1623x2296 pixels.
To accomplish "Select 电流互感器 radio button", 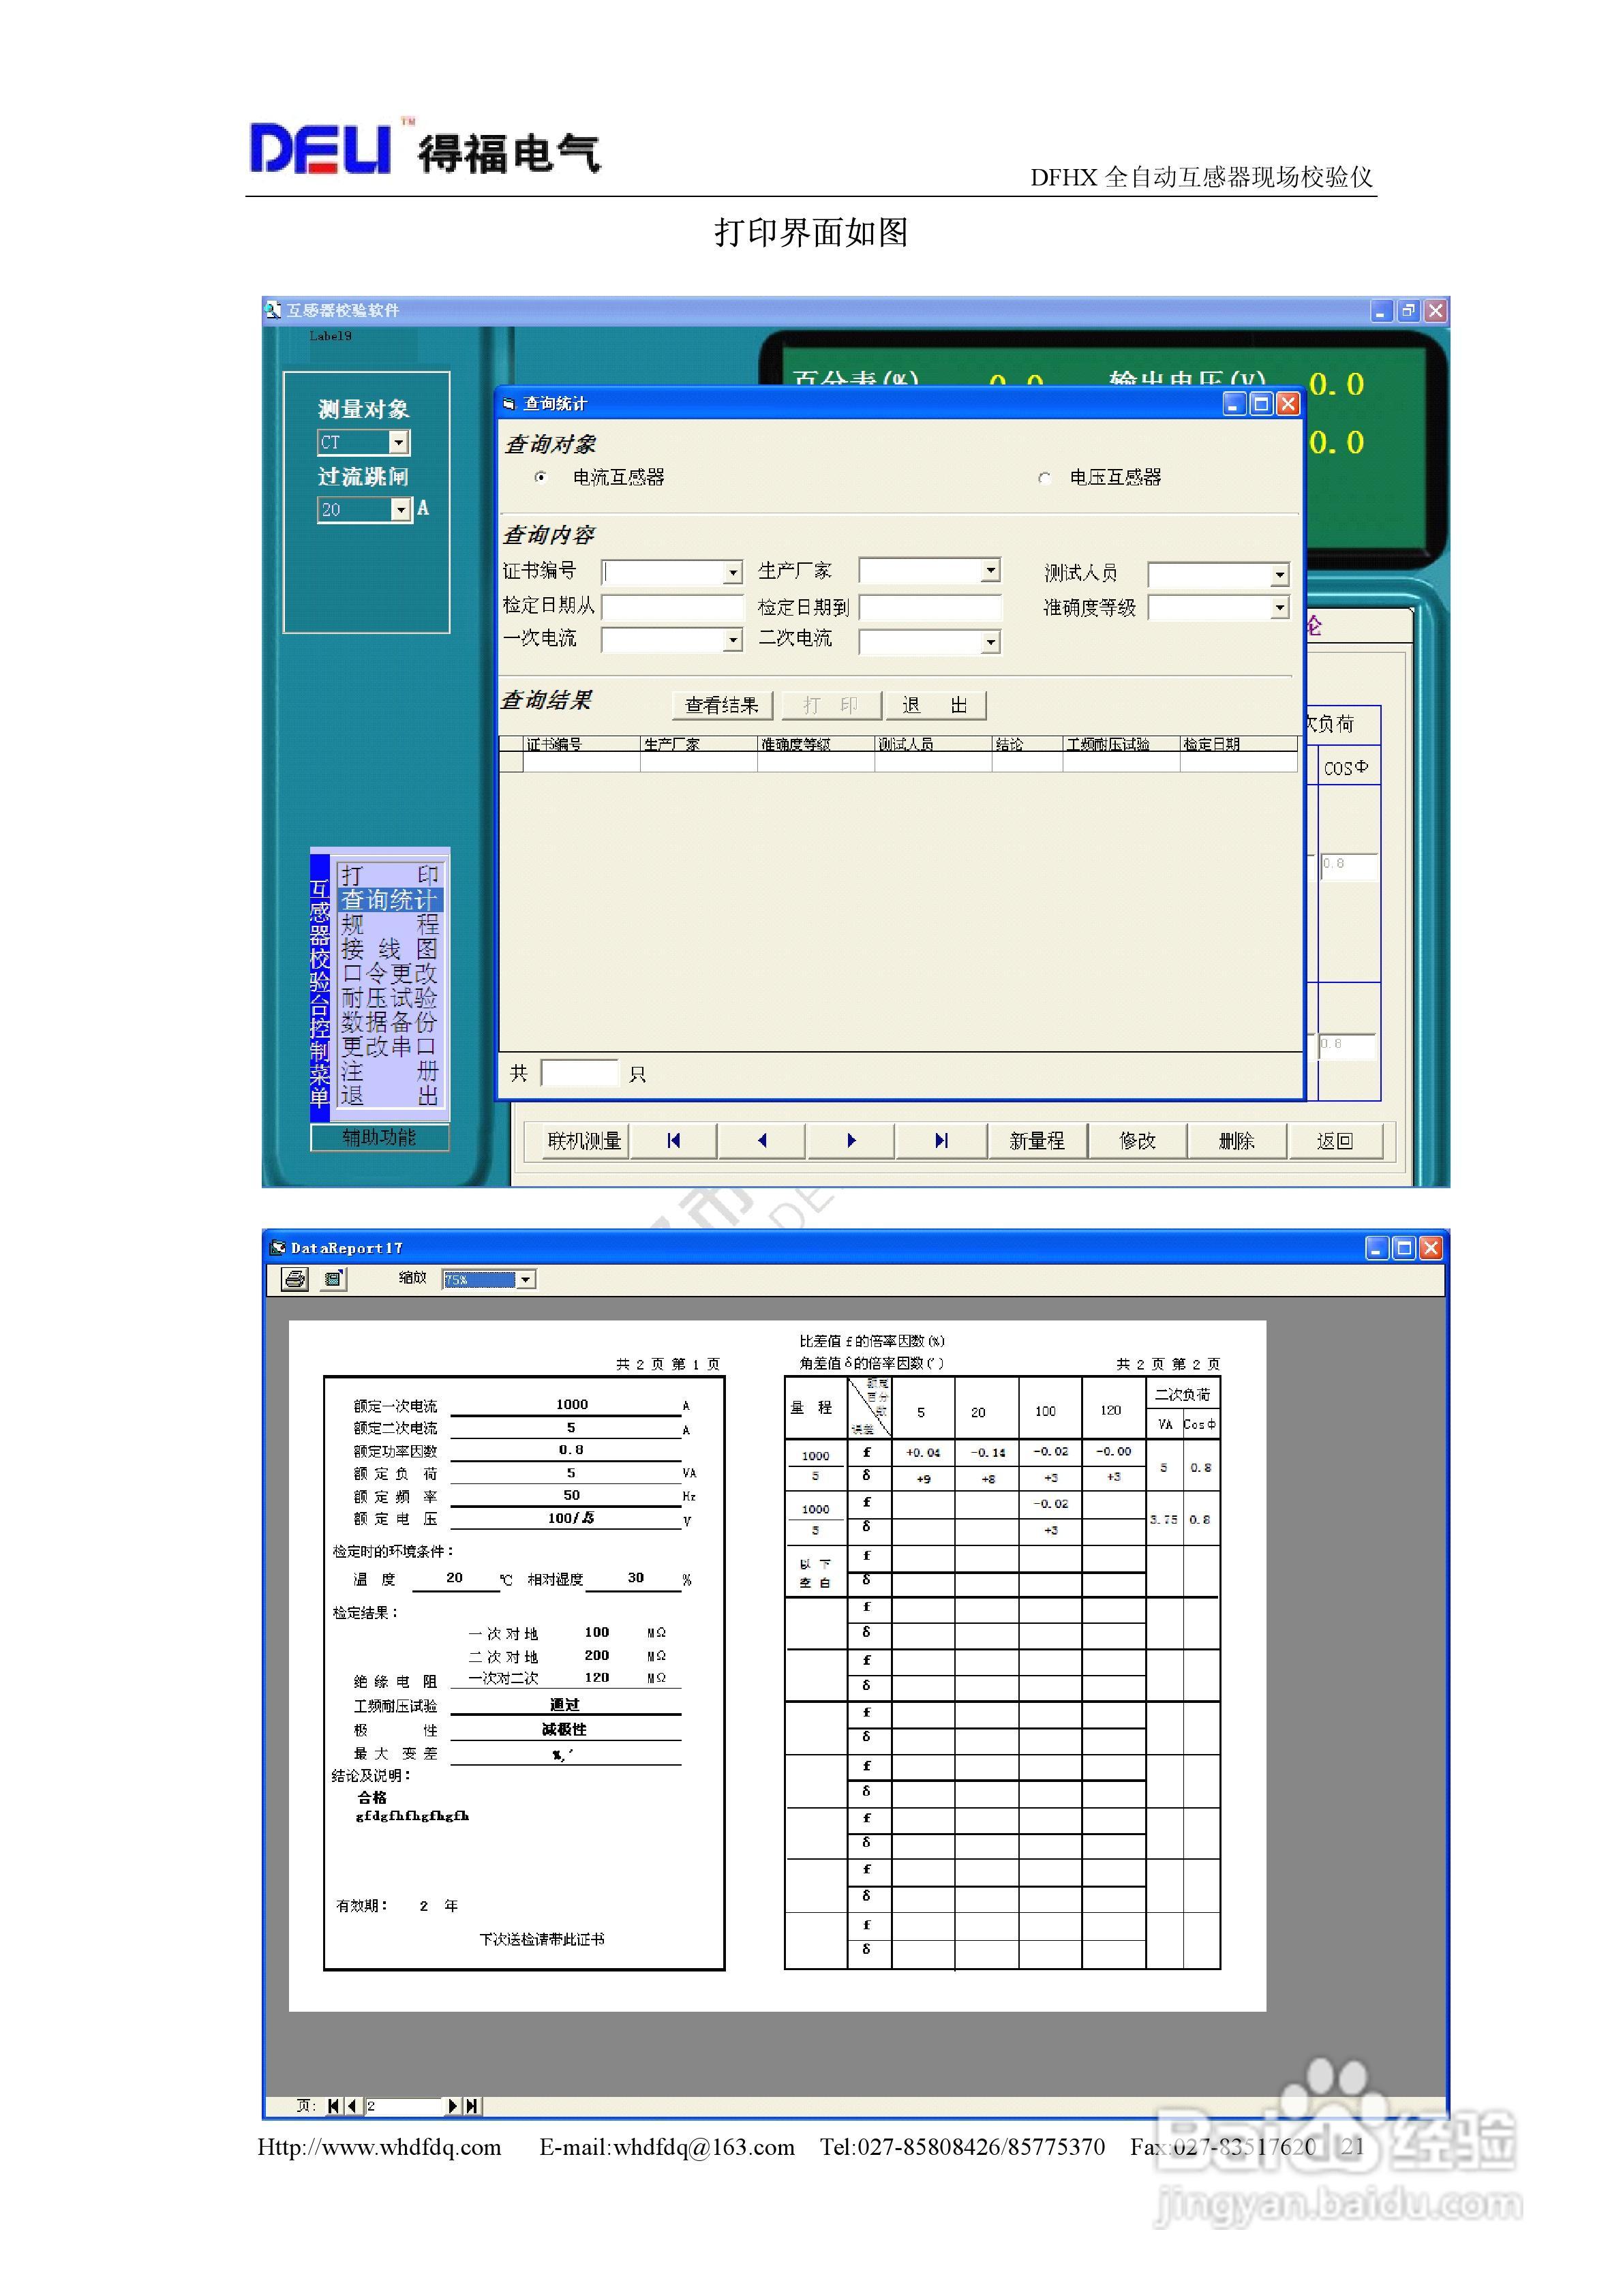I will pyautogui.click(x=541, y=477).
